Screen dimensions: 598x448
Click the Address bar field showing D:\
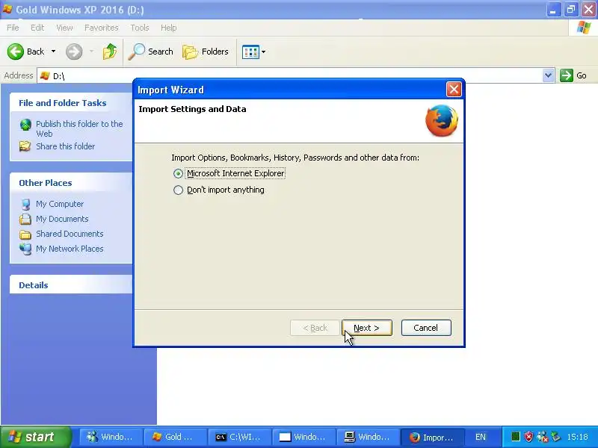295,75
